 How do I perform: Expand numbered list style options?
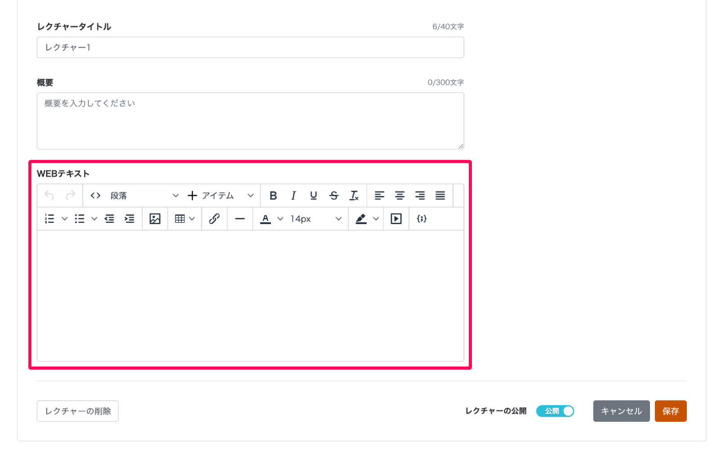(x=65, y=219)
